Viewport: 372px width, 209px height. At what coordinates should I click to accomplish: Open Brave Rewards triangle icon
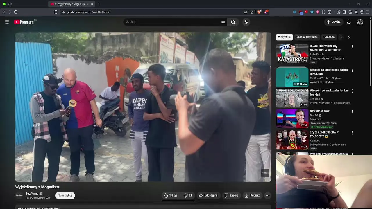266,12
